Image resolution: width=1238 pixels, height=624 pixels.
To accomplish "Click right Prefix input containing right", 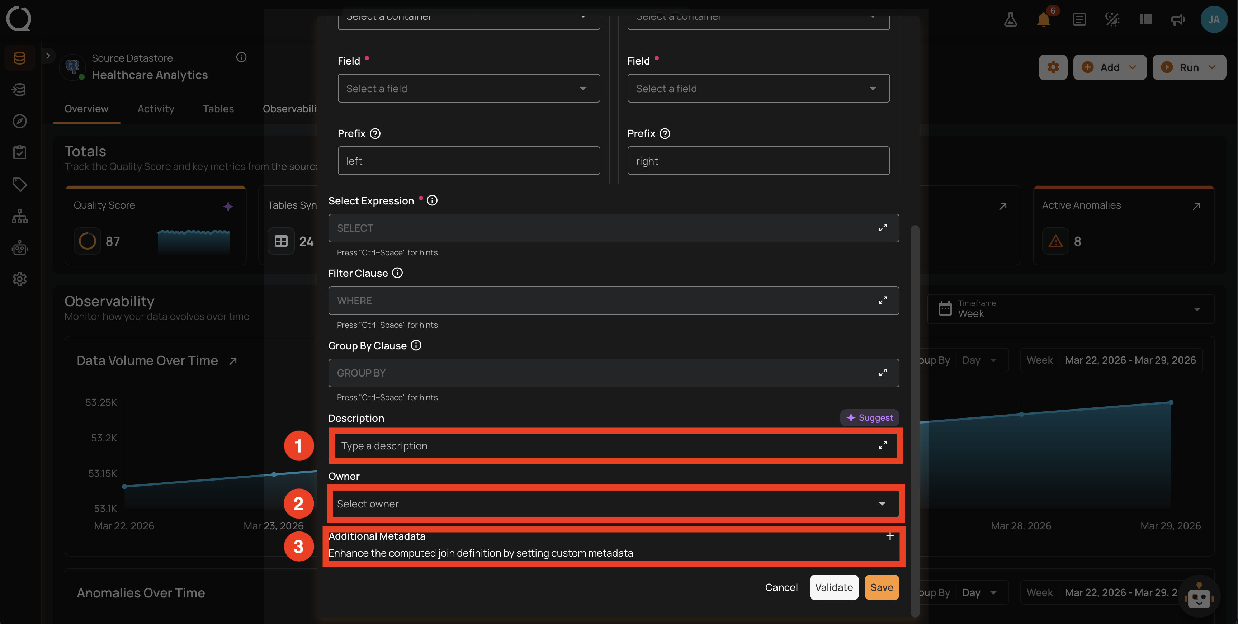I will coord(759,161).
